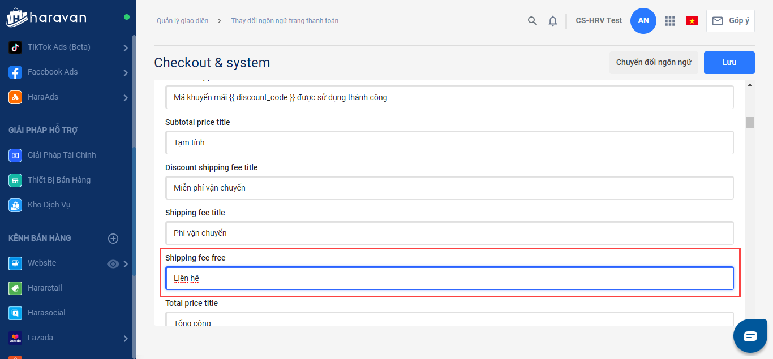
Task: Click the form's vertical scrollbar thumb
Action: [750, 122]
